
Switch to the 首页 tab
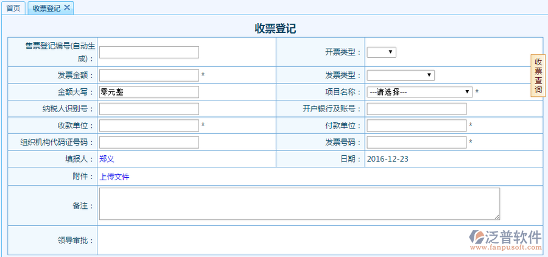point(13,9)
